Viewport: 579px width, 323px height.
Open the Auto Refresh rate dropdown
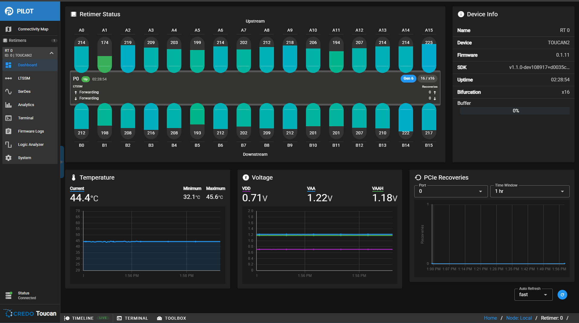pos(533,295)
